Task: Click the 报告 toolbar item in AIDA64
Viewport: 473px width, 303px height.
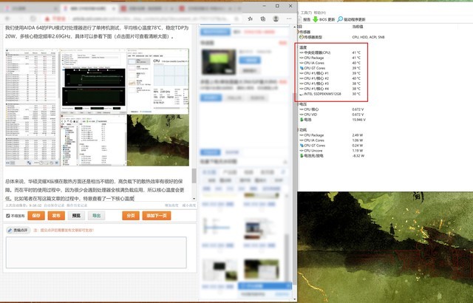Action: coord(307,19)
